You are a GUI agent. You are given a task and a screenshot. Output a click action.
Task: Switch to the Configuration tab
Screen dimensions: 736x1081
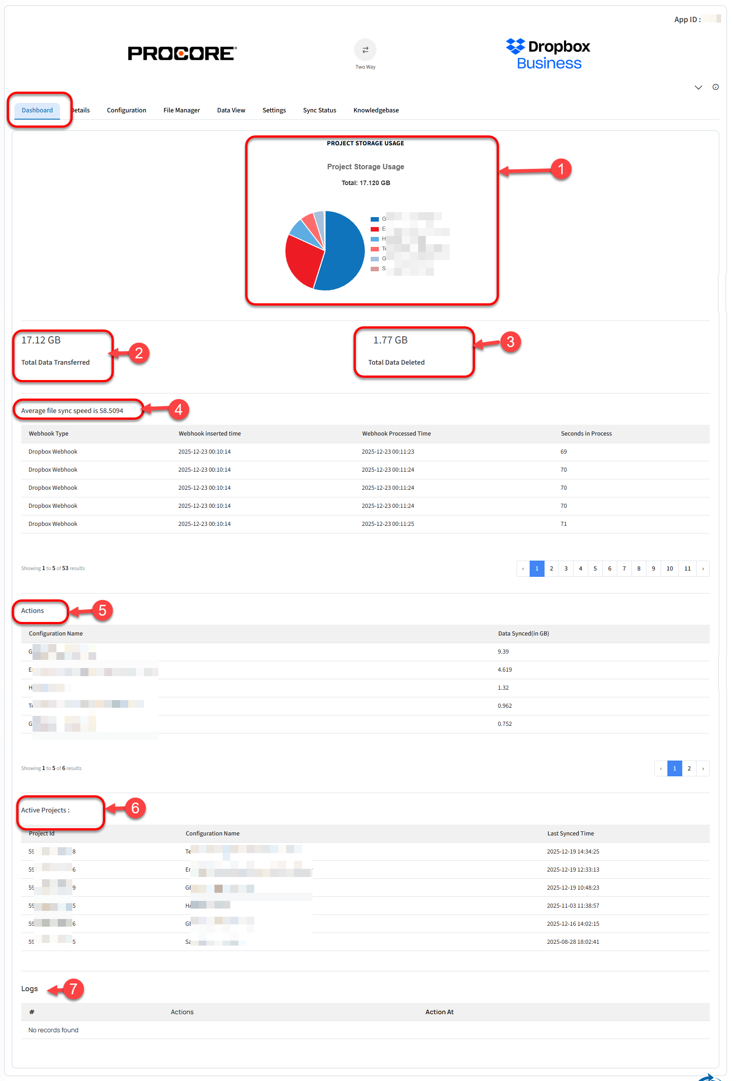pos(126,110)
